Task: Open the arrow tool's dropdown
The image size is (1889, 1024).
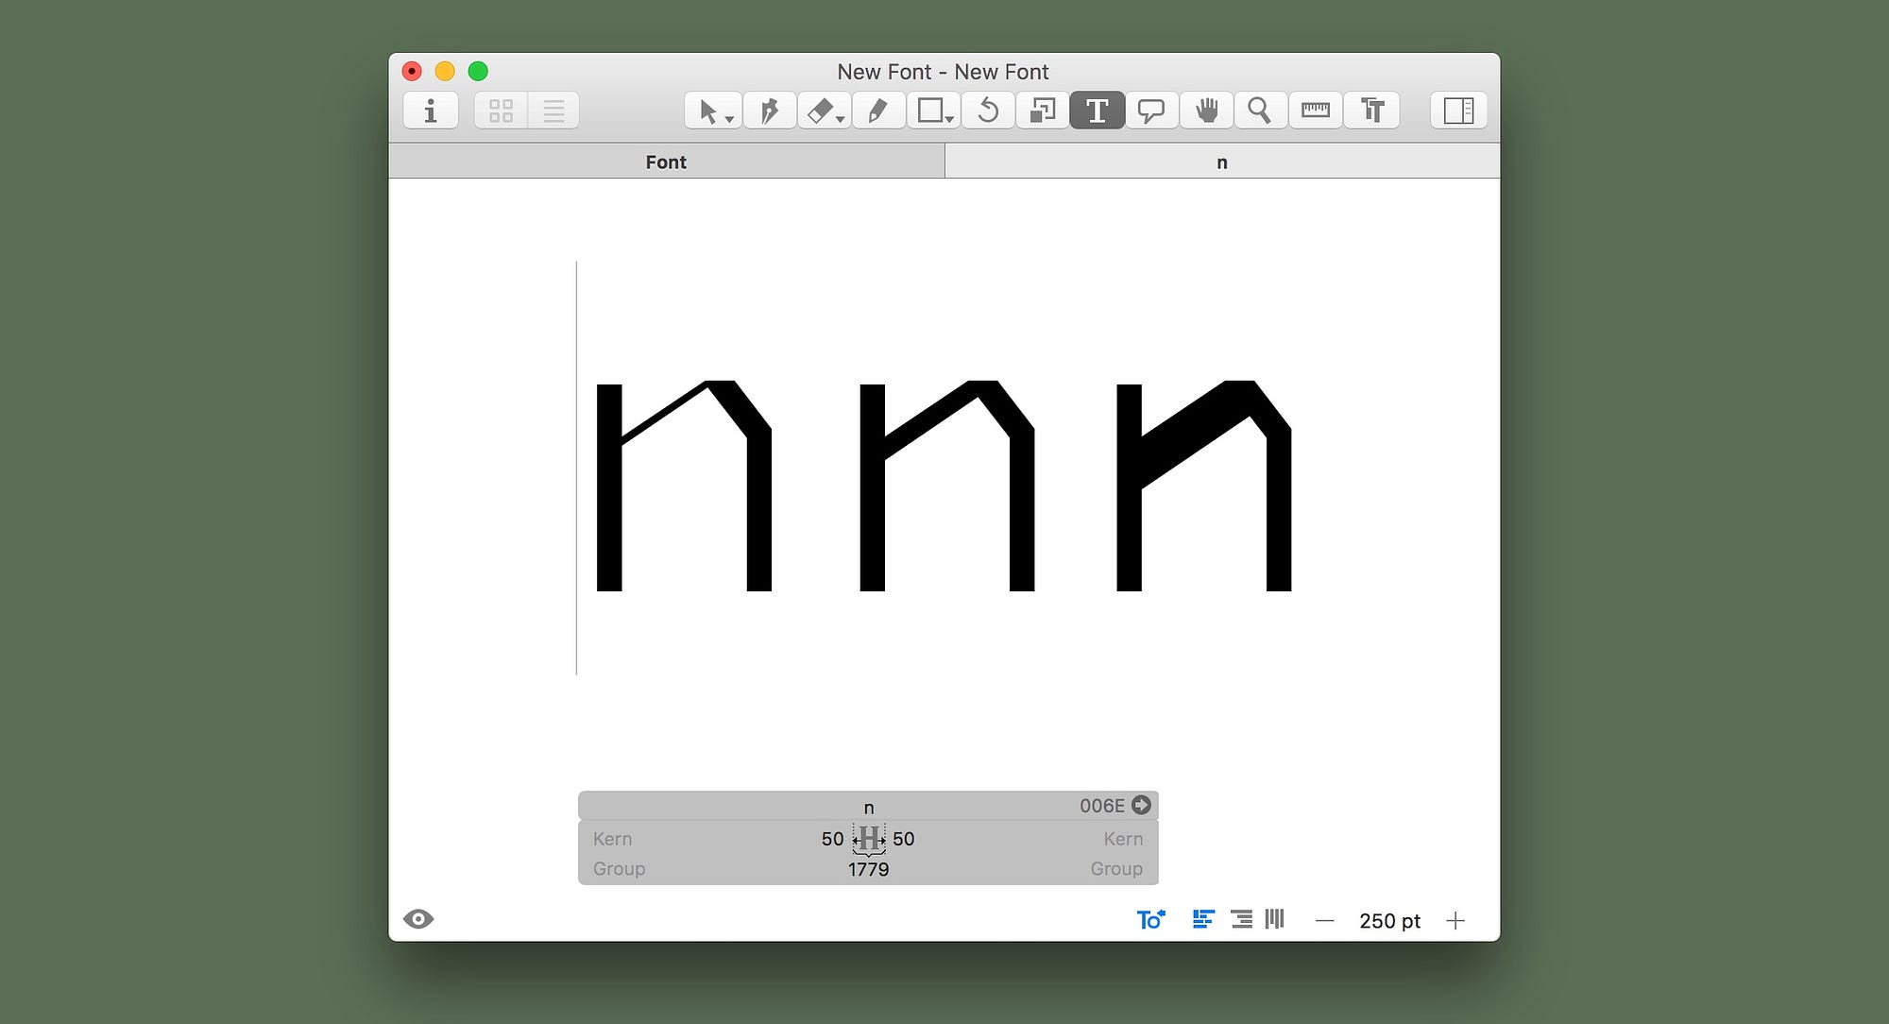Action: click(729, 119)
